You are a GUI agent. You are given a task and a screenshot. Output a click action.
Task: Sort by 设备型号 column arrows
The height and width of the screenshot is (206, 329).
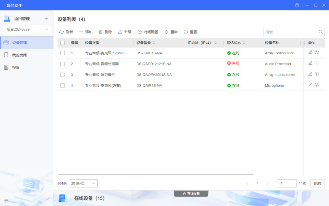coord(154,43)
